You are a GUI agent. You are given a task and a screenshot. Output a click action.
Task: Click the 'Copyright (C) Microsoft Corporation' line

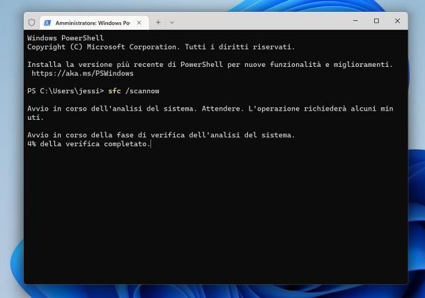click(161, 47)
